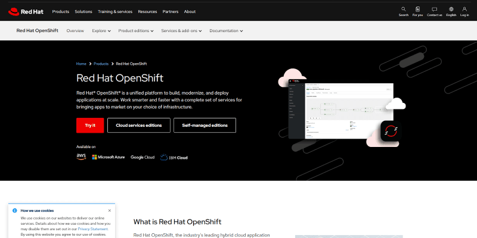Screen dimensions: 477x238
Task: Open Cloud services editions
Action: (139, 126)
